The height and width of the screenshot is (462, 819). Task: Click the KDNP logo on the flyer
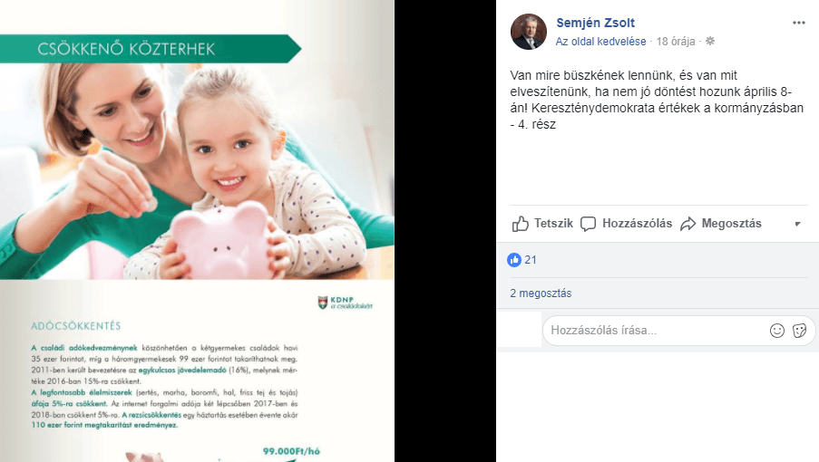346,303
